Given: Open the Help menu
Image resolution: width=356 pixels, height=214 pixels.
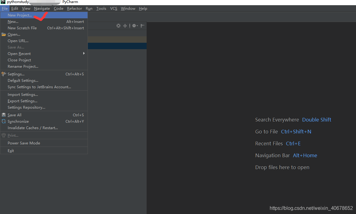Looking at the screenshot, I should (143, 8).
